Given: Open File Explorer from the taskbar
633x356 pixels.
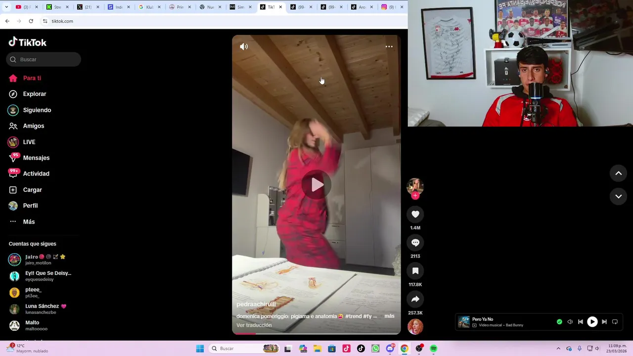Looking at the screenshot, I should click(x=317, y=349).
